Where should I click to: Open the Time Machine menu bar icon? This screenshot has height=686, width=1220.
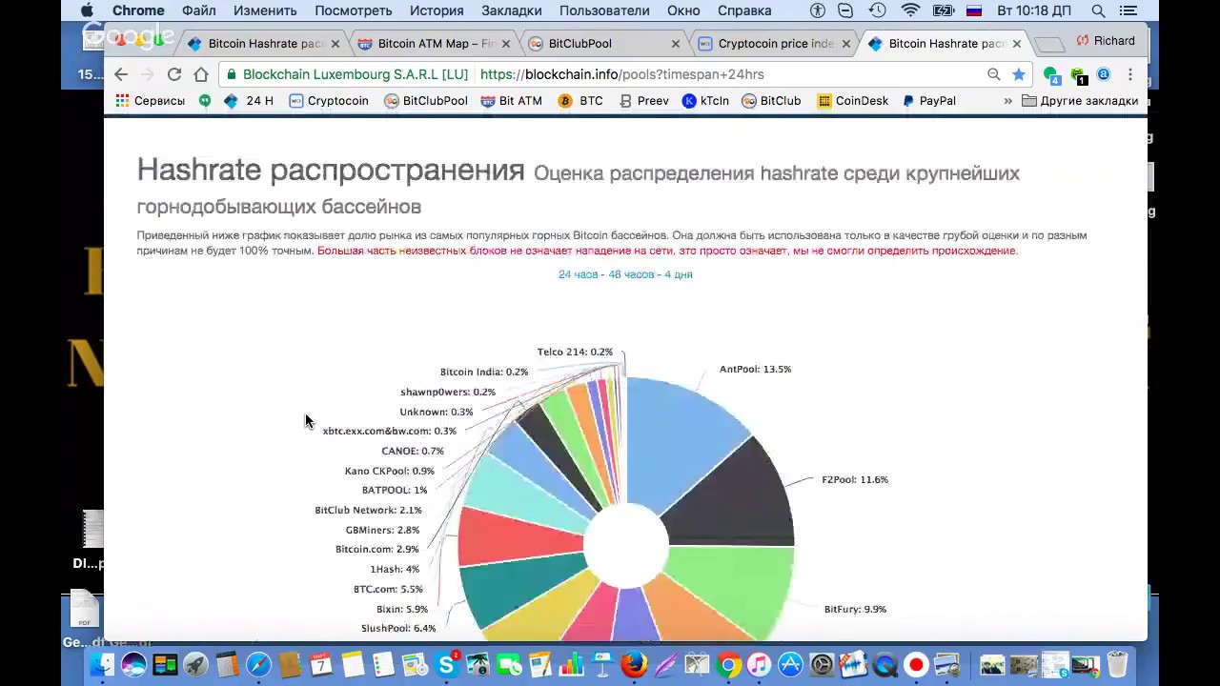(877, 10)
